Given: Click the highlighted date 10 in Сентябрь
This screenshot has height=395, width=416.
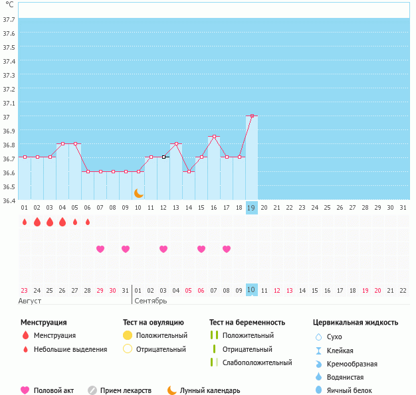Looking at the screenshot, I should (252, 290).
